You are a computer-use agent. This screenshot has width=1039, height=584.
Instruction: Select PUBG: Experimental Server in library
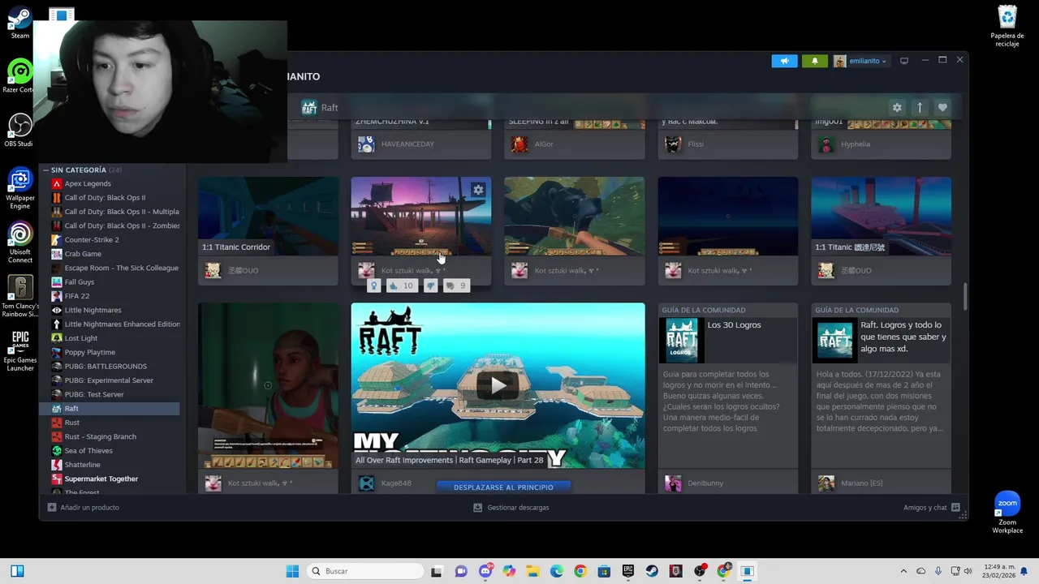click(110, 380)
